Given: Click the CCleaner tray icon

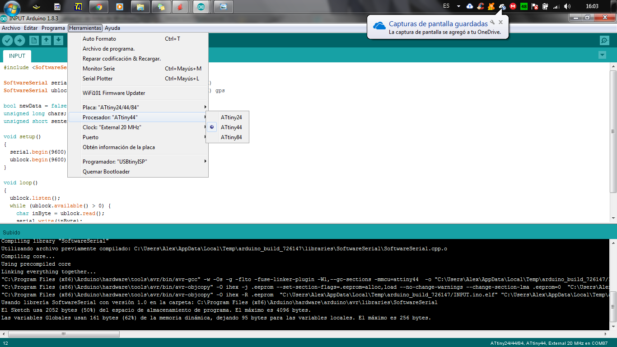Looking at the screenshot, I should (x=481, y=6).
